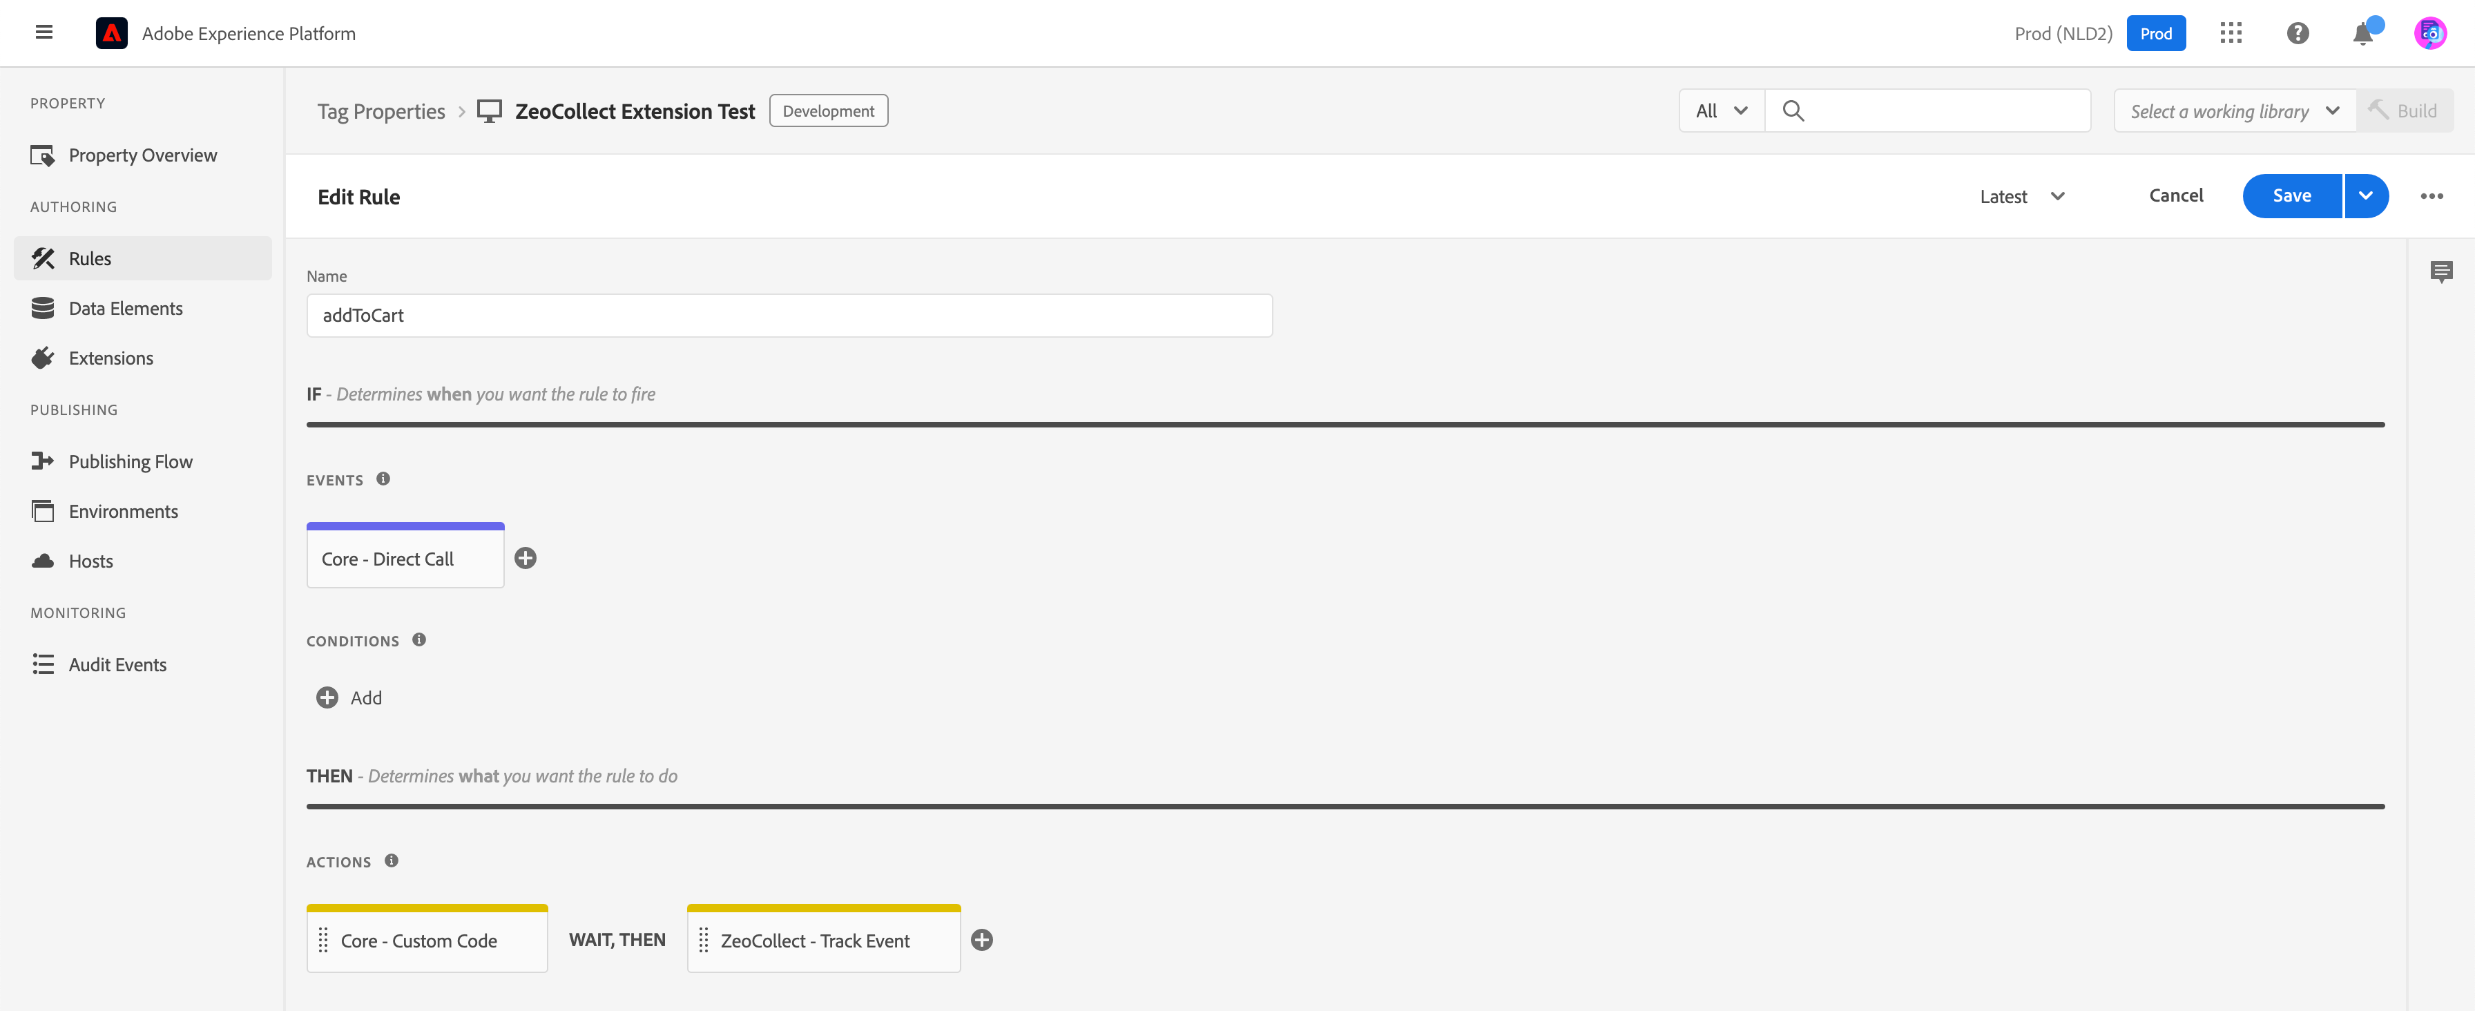Open the rule notes comment icon
Image resolution: width=2475 pixels, height=1011 pixels.
click(2440, 272)
